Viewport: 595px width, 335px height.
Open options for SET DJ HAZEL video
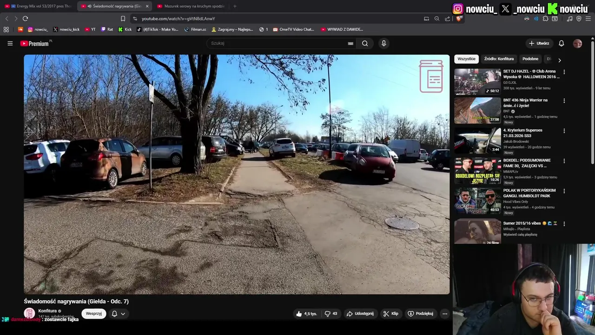(x=564, y=72)
